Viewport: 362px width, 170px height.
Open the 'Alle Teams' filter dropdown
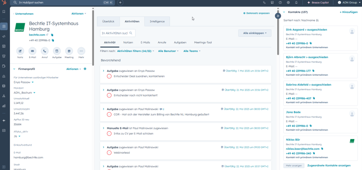click(x=192, y=51)
